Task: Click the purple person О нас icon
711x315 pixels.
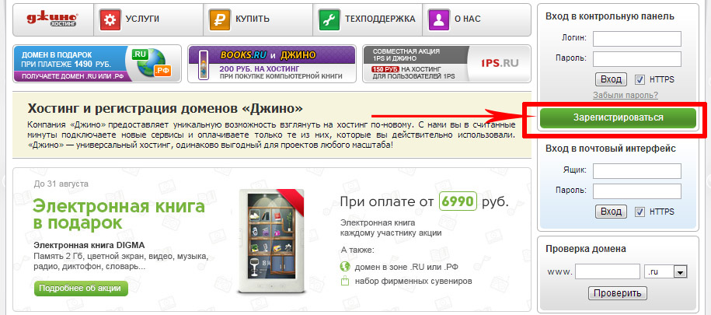Action: pos(438,19)
